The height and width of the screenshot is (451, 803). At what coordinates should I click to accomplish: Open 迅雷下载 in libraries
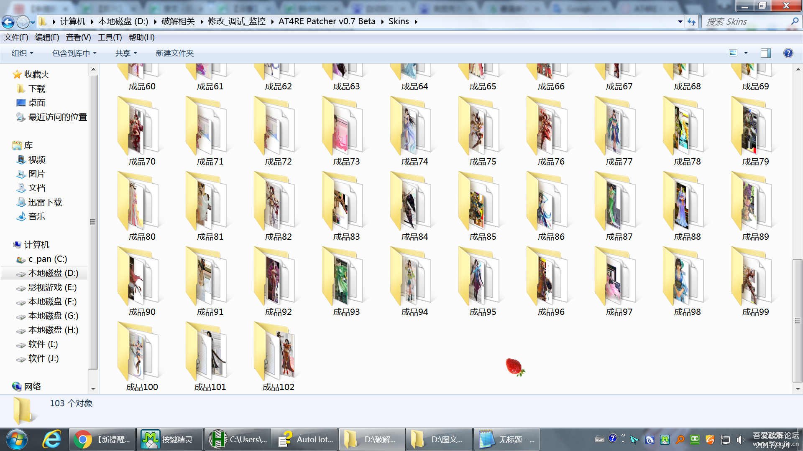(x=45, y=202)
